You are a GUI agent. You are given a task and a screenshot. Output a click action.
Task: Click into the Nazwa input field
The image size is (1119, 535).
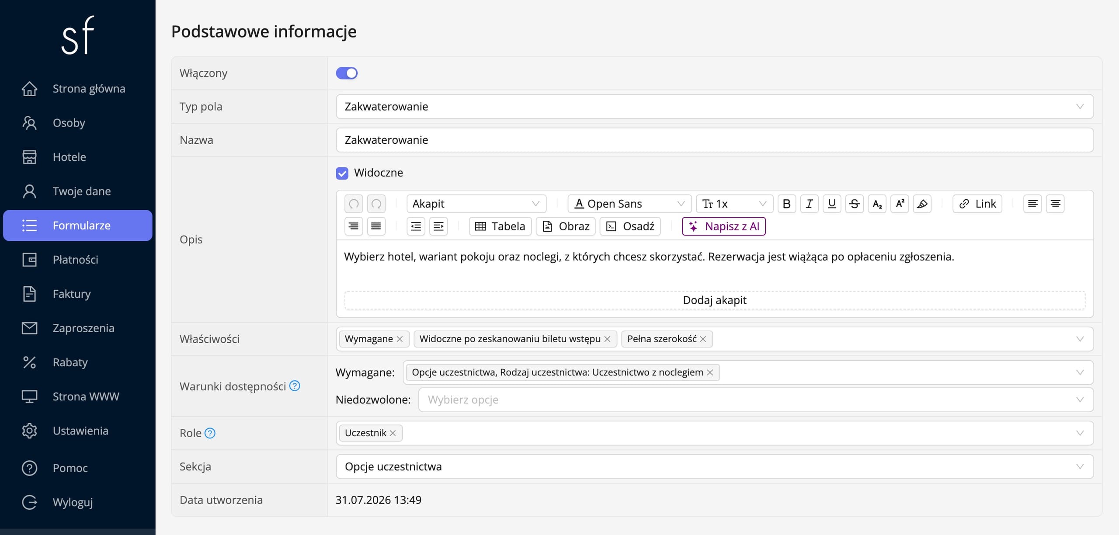pos(715,140)
